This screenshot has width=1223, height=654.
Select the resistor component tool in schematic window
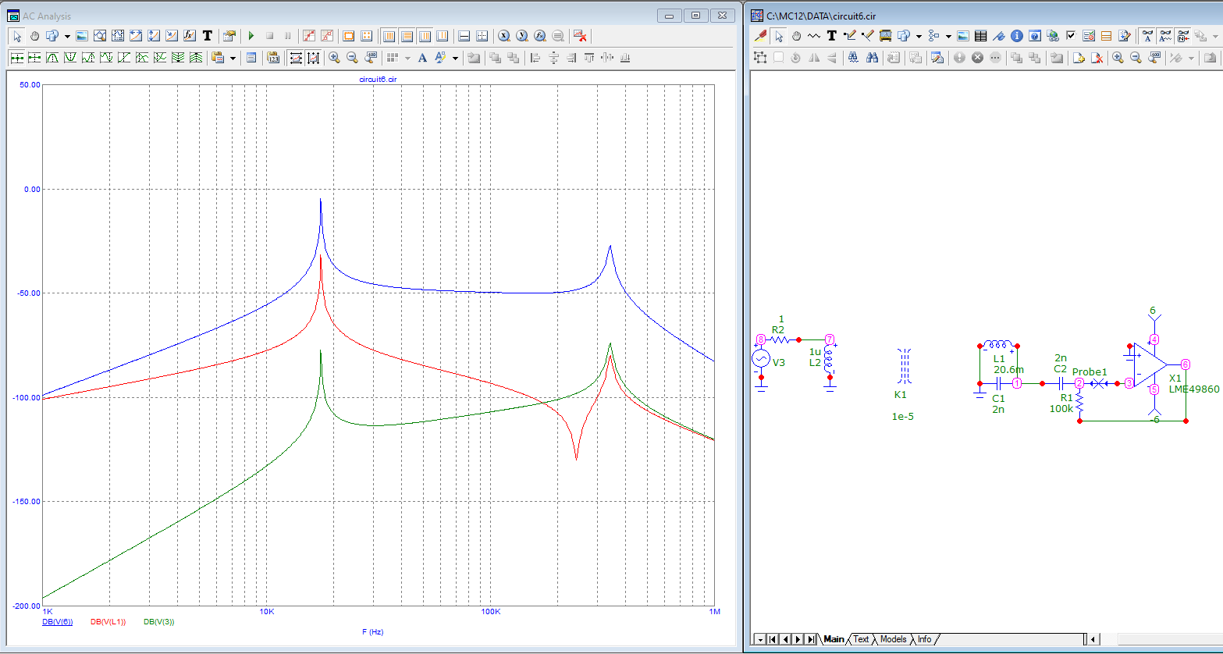coord(814,36)
